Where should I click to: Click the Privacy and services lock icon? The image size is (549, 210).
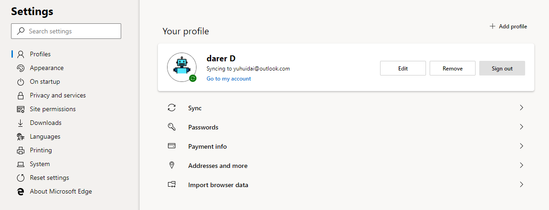click(x=20, y=96)
